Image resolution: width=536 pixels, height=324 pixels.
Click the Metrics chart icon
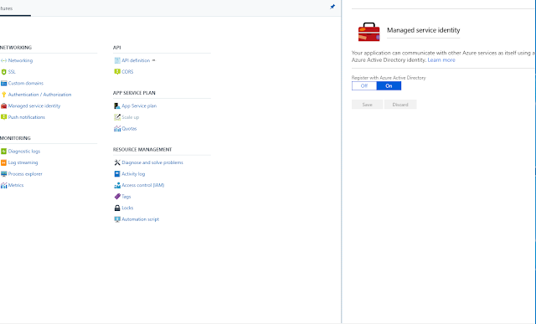tap(3, 185)
